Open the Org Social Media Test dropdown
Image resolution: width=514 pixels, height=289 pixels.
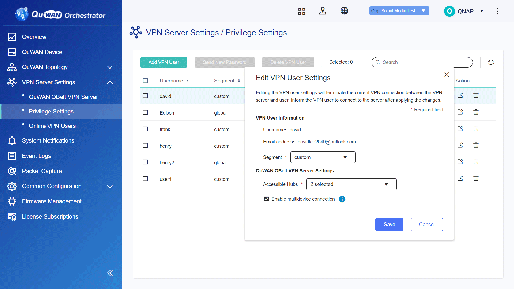point(399,11)
